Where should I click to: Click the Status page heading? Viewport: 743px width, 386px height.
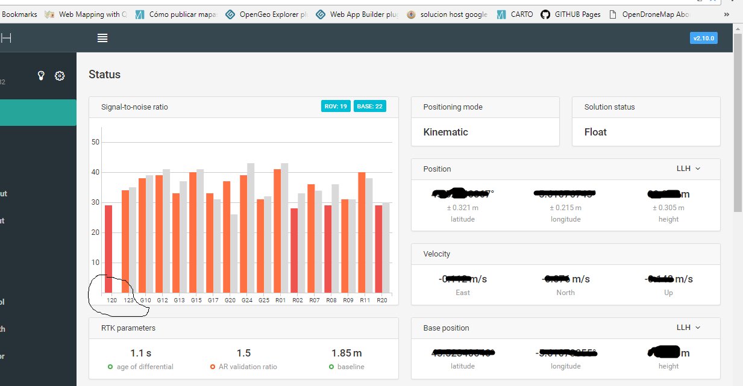pos(104,75)
